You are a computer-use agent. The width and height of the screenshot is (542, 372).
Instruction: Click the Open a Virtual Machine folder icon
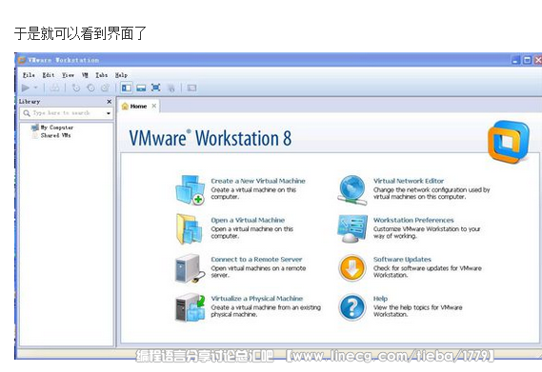[x=190, y=228]
